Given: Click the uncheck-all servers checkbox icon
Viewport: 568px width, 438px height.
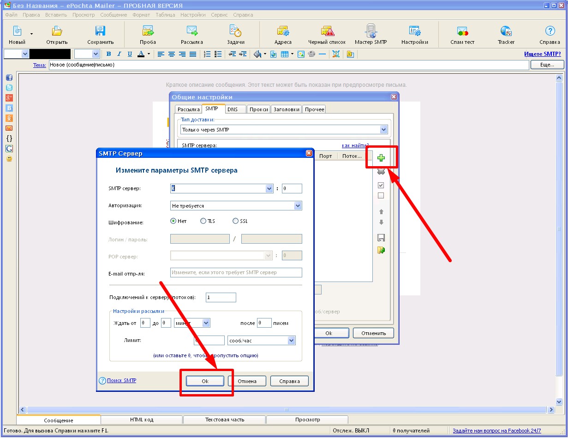Looking at the screenshot, I should click(x=381, y=196).
